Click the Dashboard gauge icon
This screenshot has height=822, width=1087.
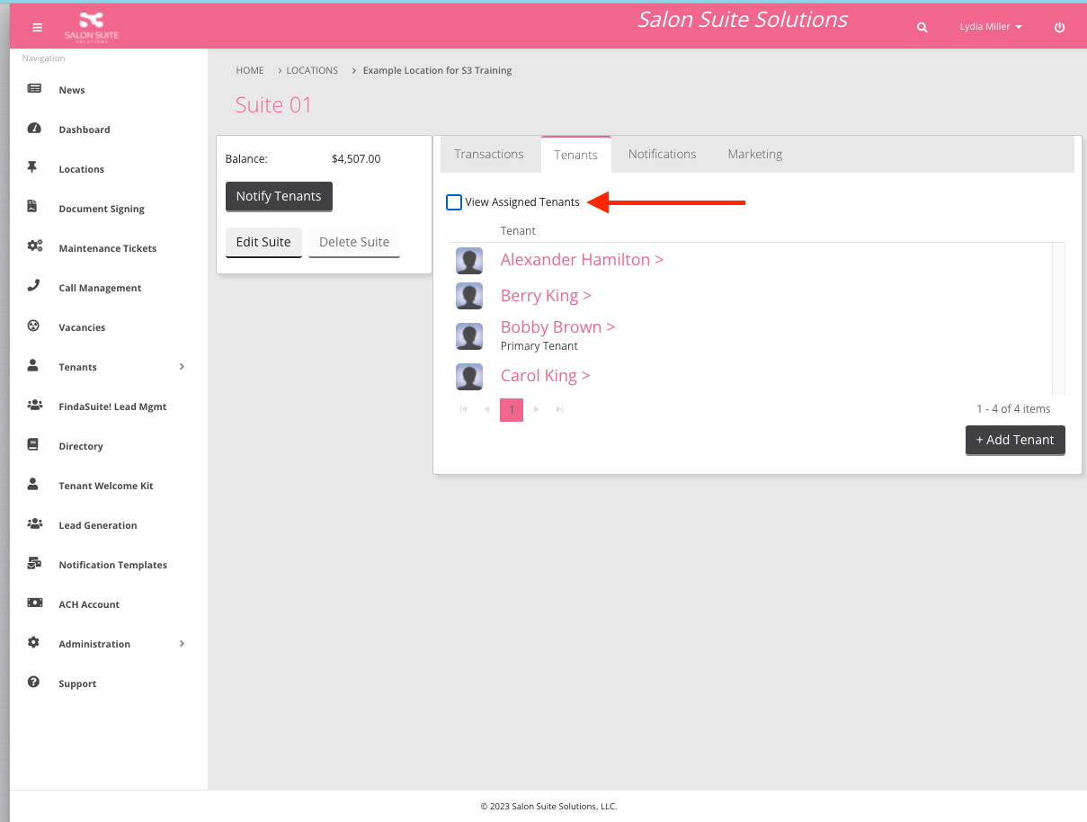34,129
